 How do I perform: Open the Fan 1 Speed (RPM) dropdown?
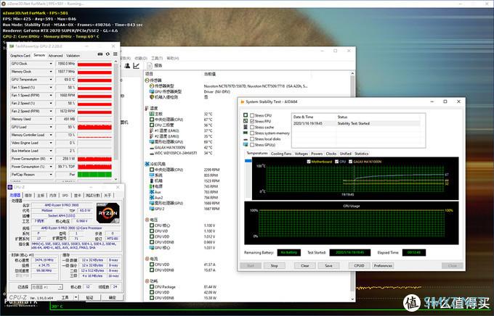point(51,95)
